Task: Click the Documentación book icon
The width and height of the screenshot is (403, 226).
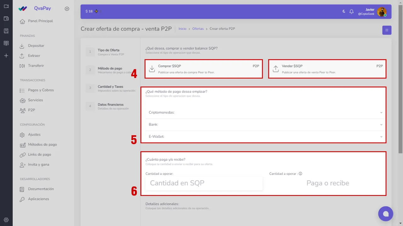Action: (x=22, y=189)
